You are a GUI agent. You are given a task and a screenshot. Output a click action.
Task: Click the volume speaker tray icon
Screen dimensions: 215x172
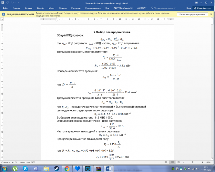tap(197, 169)
